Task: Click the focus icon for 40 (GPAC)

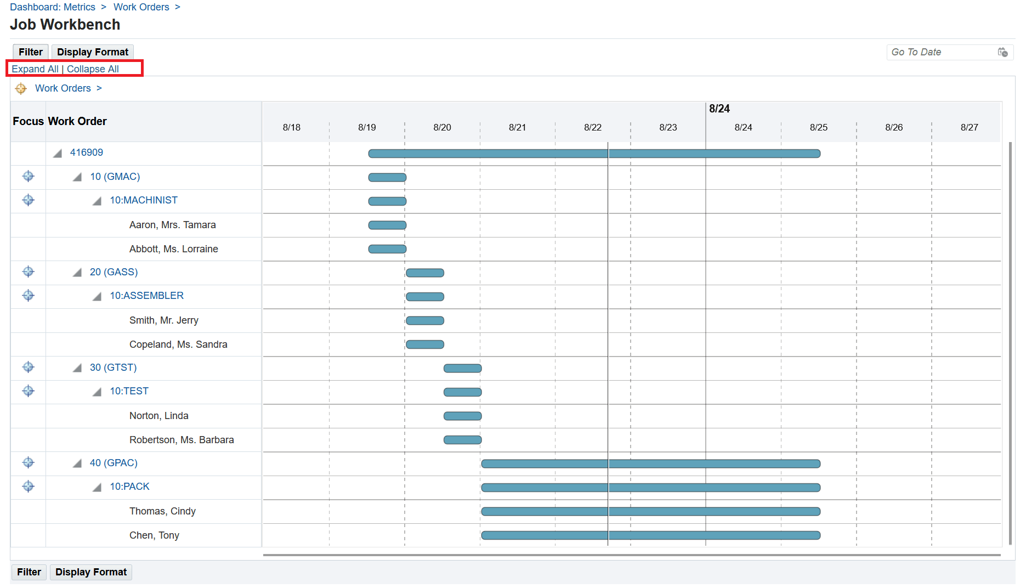Action: pos(28,462)
